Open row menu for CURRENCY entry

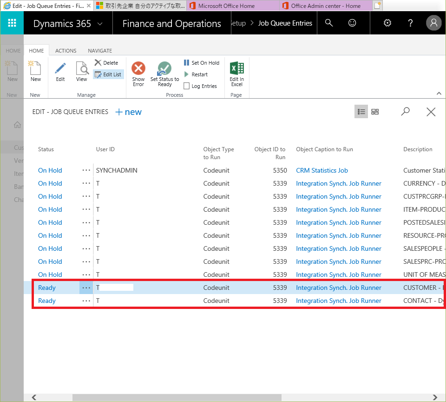point(86,183)
